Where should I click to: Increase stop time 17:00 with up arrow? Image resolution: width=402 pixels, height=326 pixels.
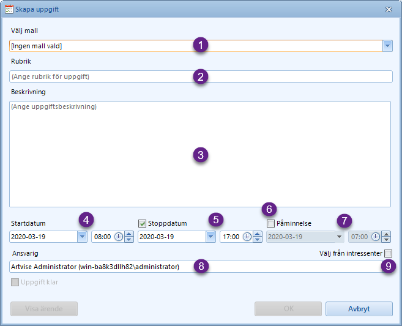coord(258,234)
